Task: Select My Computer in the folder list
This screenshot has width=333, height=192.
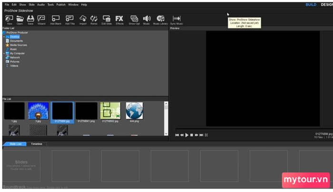Action: [18, 54]
